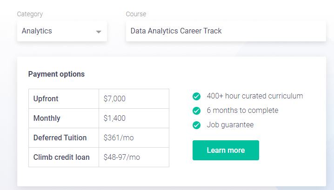
Task: Click the Payment options heading
Action: tap(56, 74)
